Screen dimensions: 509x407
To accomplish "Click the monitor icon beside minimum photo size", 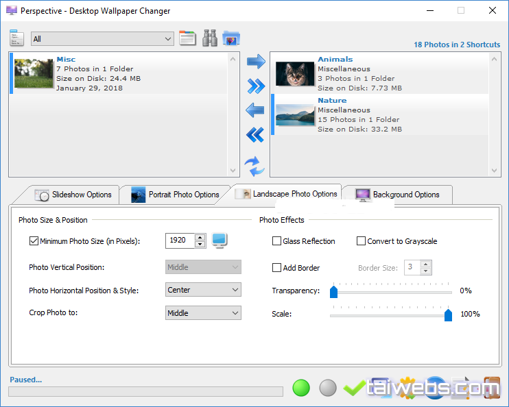I will (x=220, y=241).
